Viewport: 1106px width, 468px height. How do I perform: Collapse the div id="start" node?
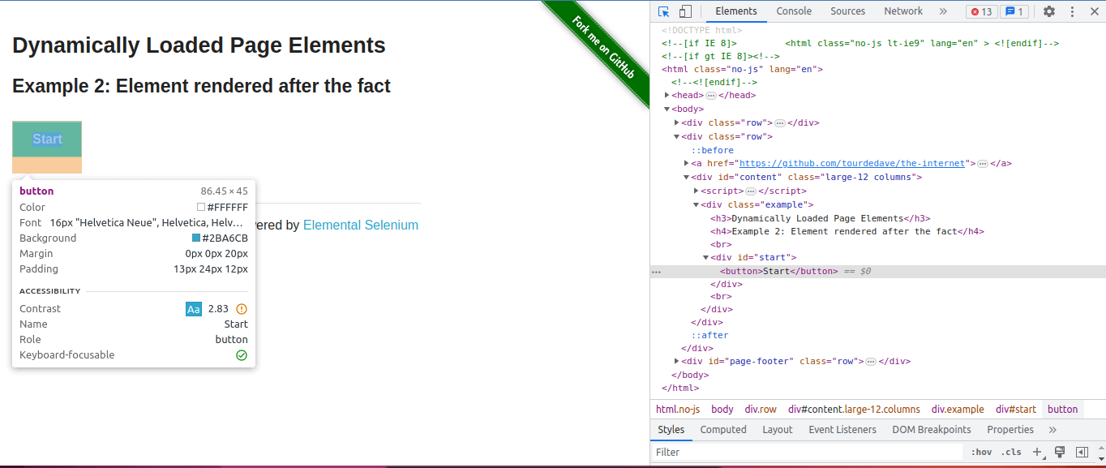tap(706, 257)
